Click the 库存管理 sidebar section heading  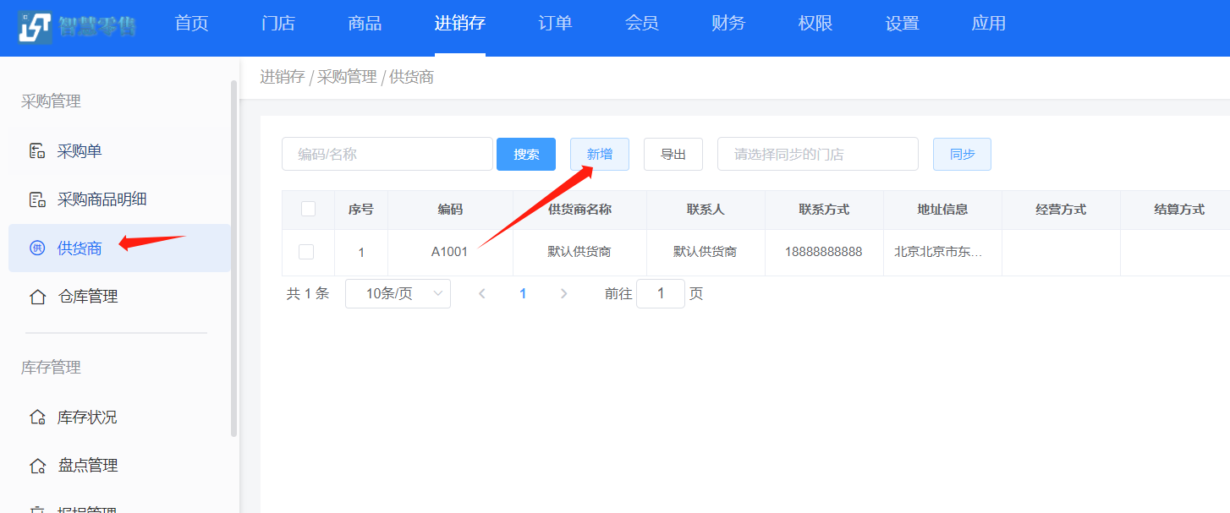coord(51,368)
